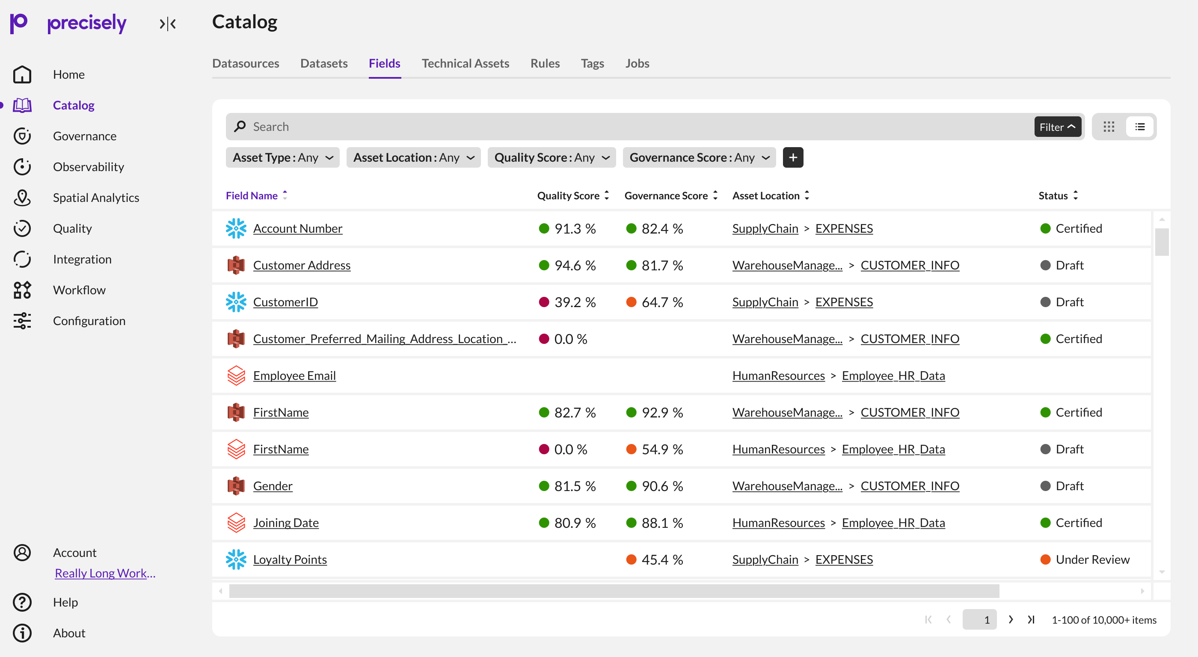The image size is (1198, 657).
Task: Open the Integration sidebar icon
Action: tap(22, 259)
